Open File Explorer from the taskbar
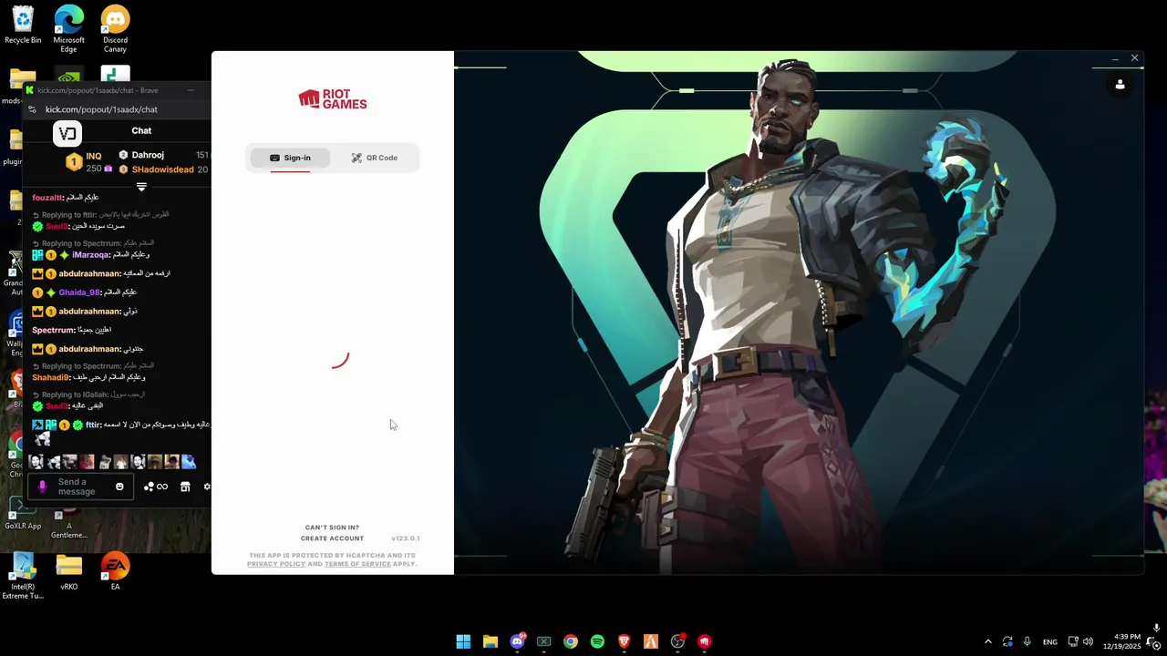Image resolution: width=1167 pixels, height=656 pixels. (x=490, y=641)
